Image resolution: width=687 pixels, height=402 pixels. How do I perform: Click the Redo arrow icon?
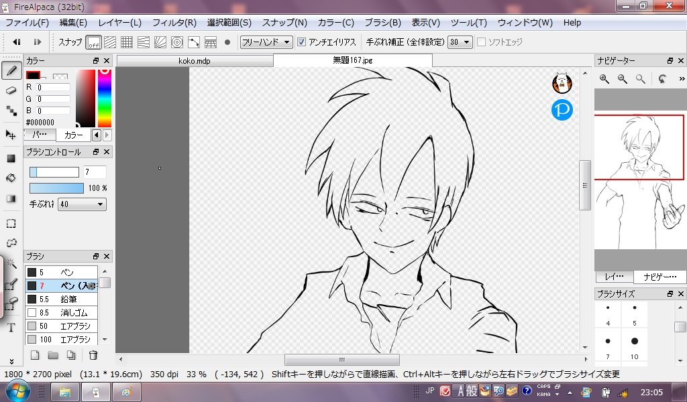click(38, 42)
